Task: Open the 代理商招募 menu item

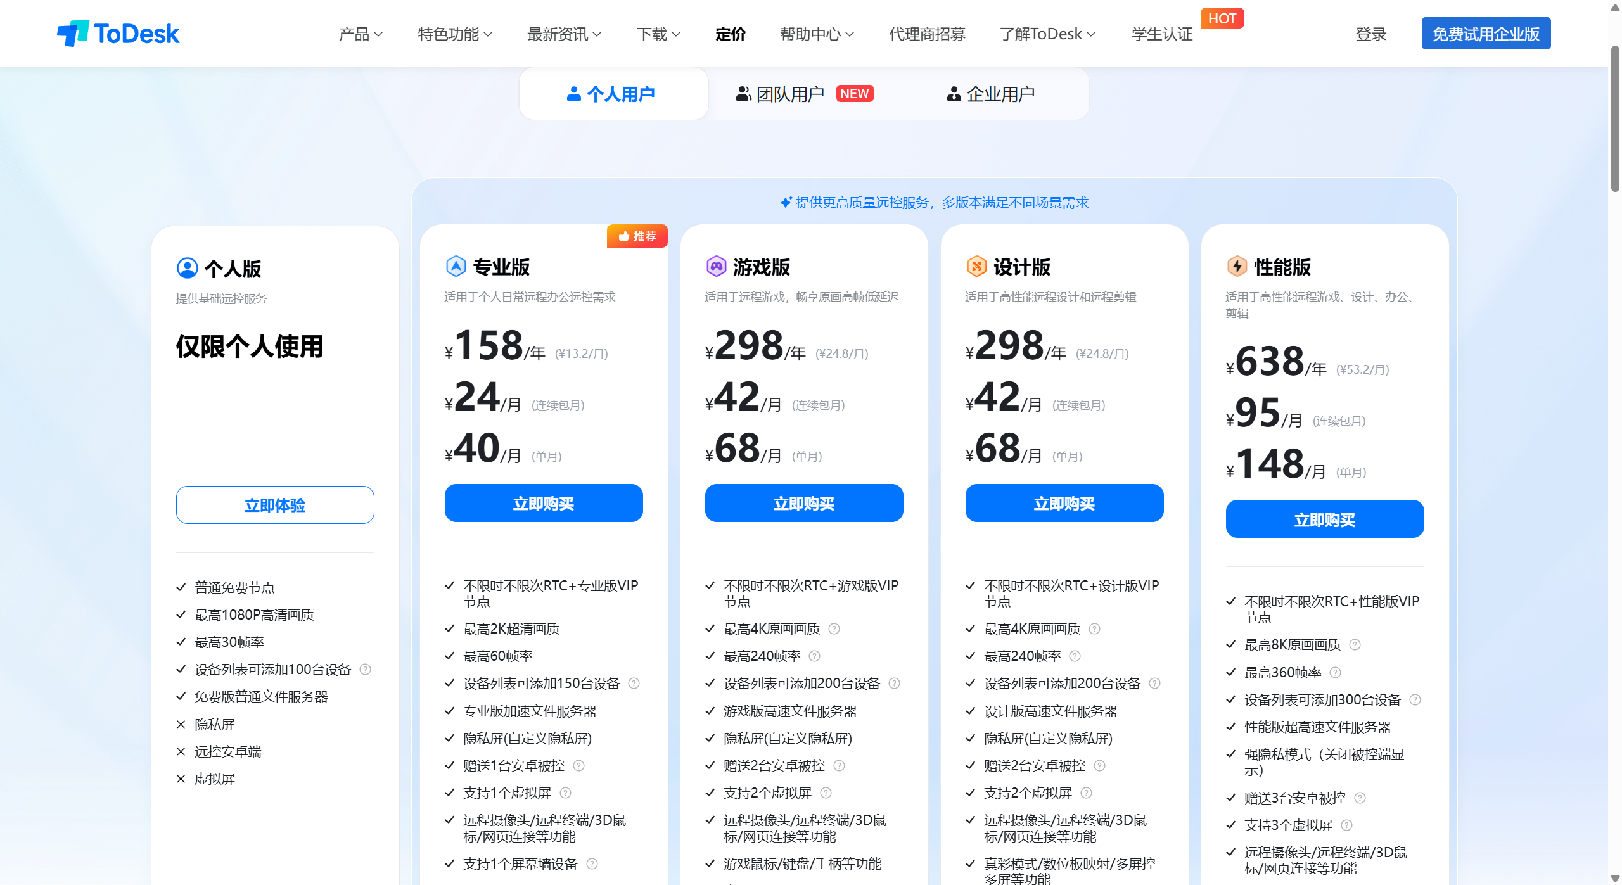Action: [927, 34]
